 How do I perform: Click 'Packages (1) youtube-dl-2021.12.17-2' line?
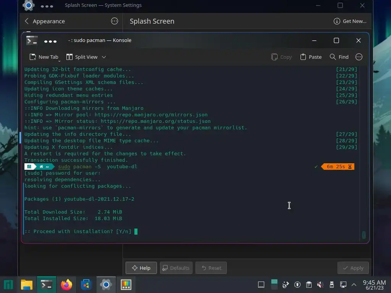79,199
